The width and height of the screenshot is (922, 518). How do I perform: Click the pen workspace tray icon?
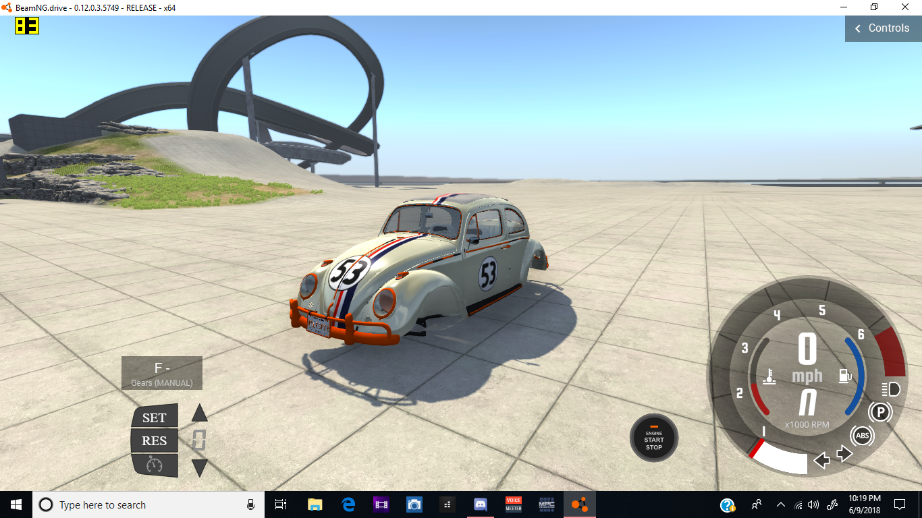tap(833, 505)
